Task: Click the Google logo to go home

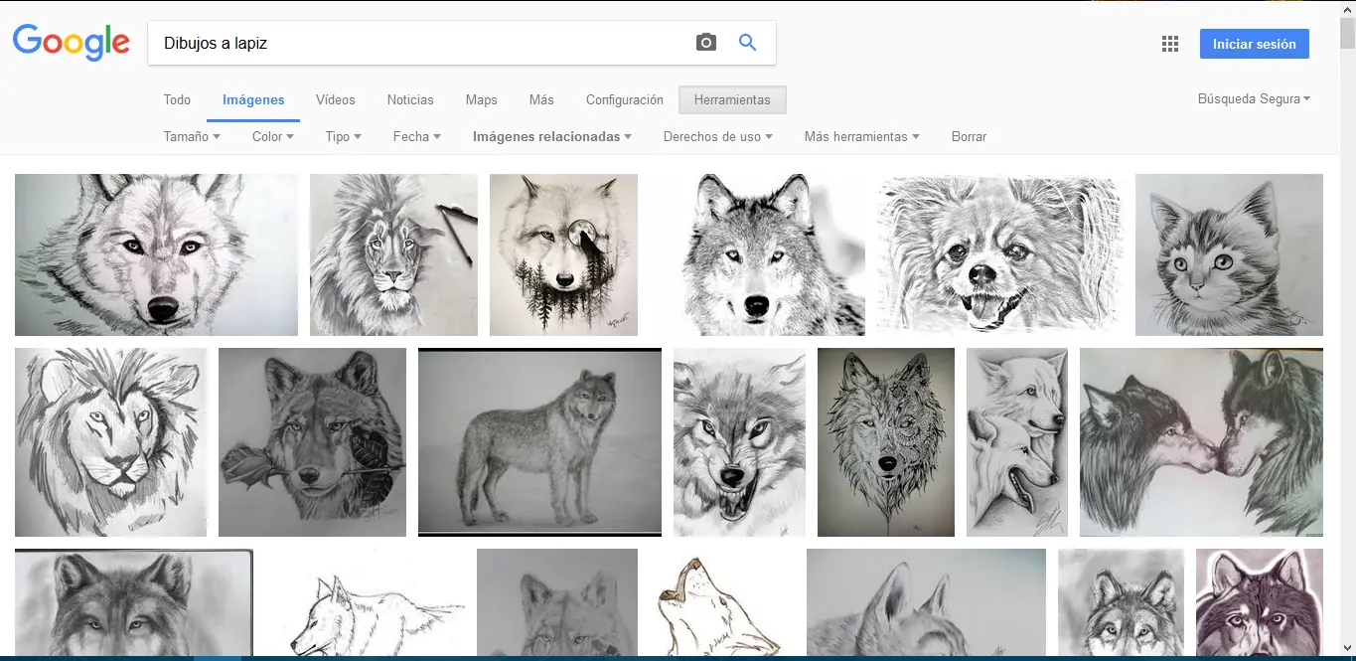Action: click(x=71, y=43)
